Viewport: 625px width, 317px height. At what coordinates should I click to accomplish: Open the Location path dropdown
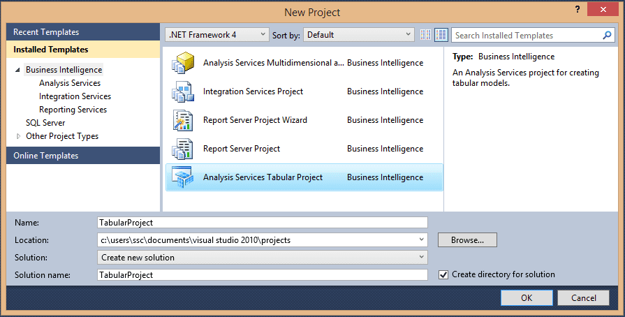tap(421, 239)
